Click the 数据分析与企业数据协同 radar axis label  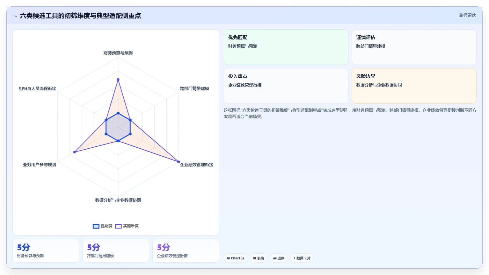[118, 200]
